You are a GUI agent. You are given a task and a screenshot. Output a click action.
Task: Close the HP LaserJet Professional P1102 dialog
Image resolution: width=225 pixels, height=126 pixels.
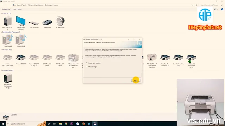coord(139,40)
